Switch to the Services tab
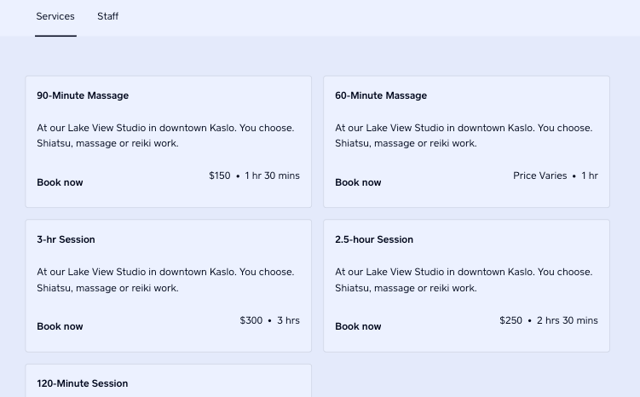The height and width of the screenshot is (397, 640). (55, 16)
